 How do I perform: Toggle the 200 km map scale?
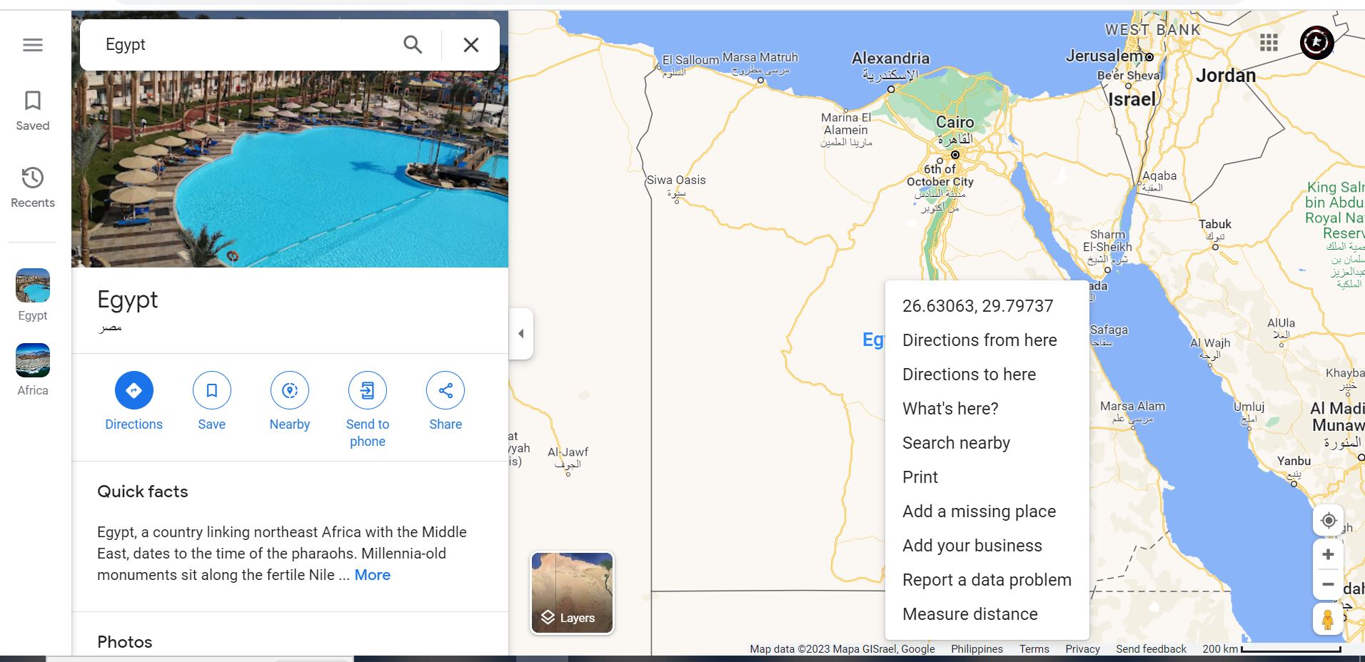pos(1271,649)
